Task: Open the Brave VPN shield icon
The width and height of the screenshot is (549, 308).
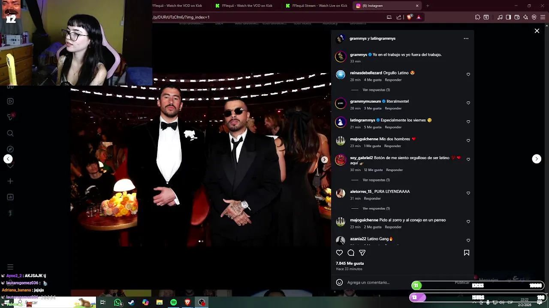Action: tap(534, 17)
